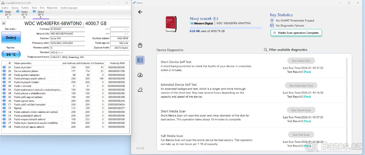Open the performance gauge sidebar icon
The image size is (365, 155).
(140, 75)
